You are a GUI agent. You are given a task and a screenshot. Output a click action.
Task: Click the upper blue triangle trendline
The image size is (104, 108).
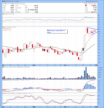[x=92, y=28]
